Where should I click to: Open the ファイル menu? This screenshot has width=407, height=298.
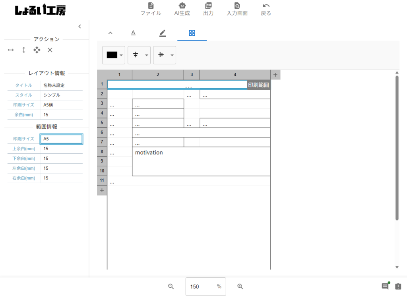click(151, 9)
